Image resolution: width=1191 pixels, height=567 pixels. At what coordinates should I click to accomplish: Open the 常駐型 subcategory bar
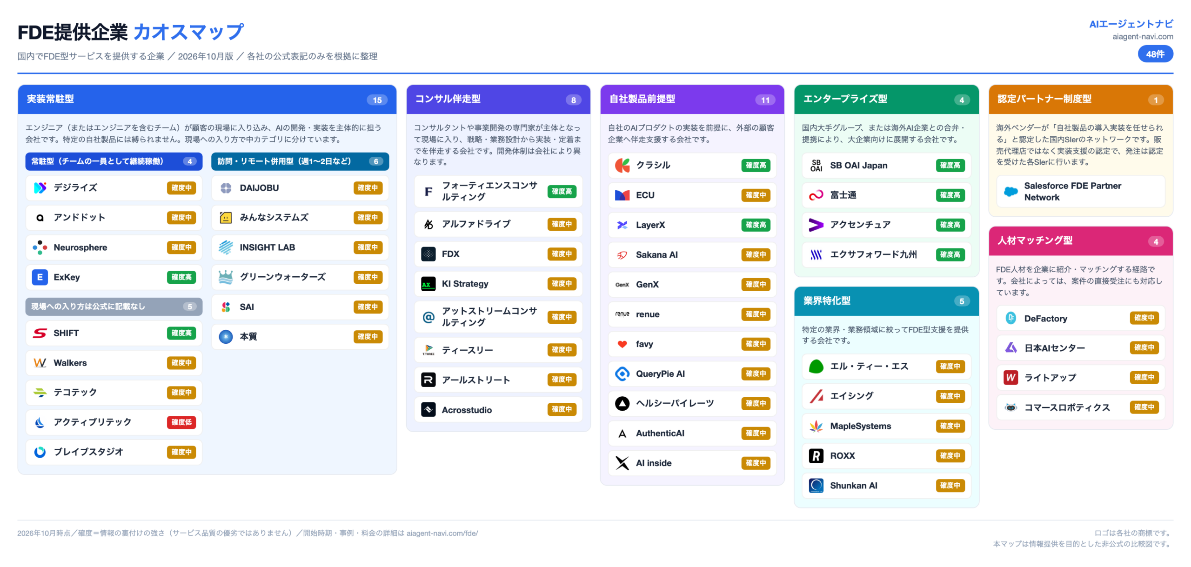(114, 161)
